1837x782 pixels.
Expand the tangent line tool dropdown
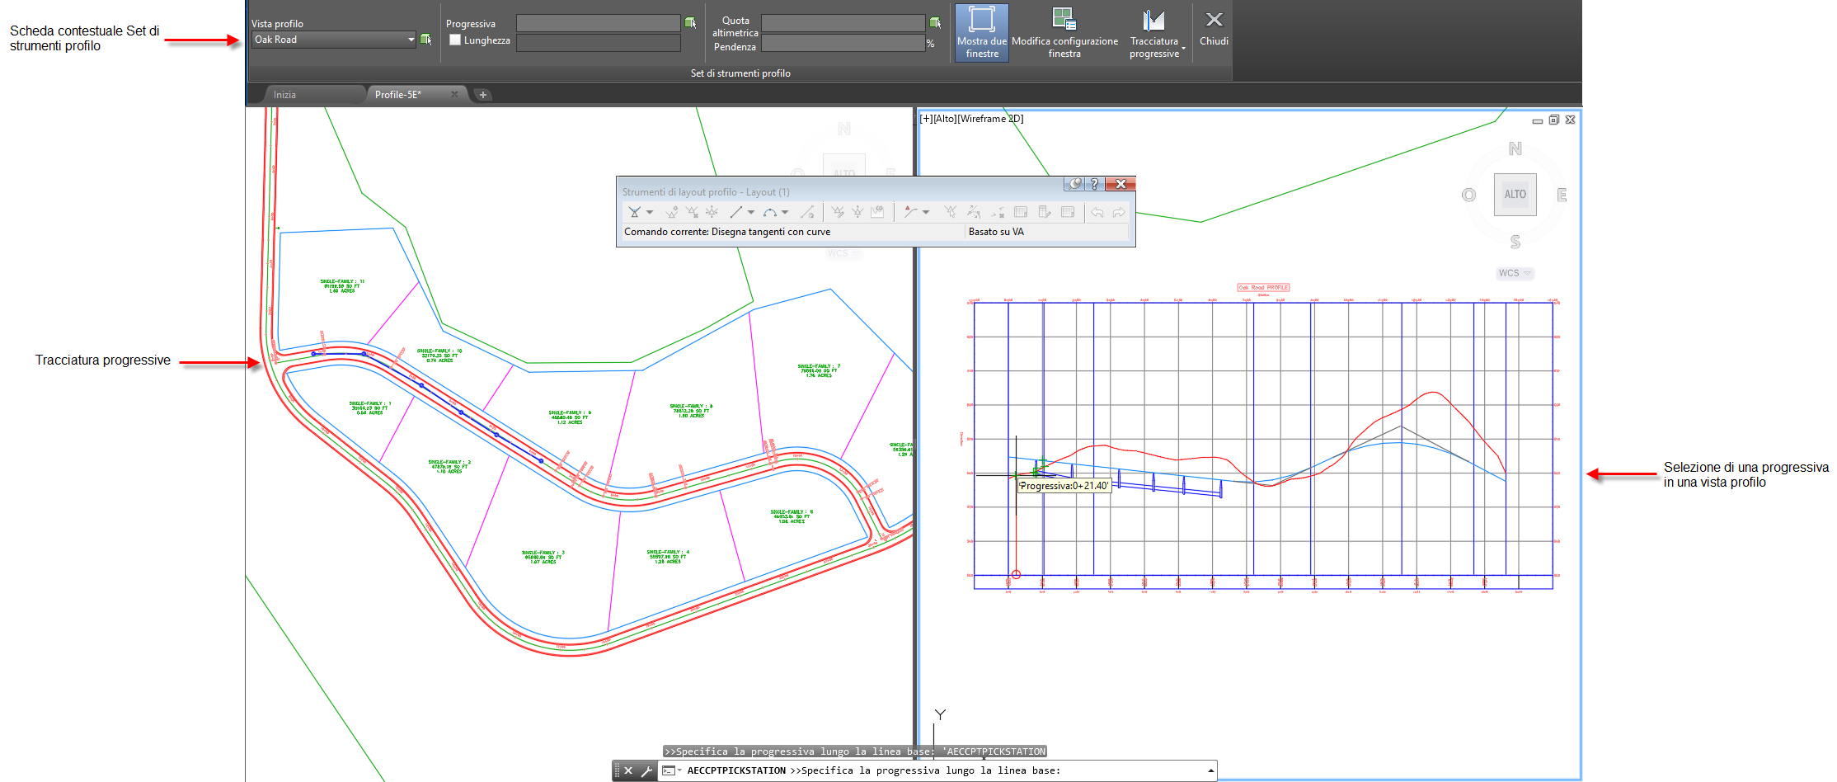pyautogui.click(x=751, y=212)
